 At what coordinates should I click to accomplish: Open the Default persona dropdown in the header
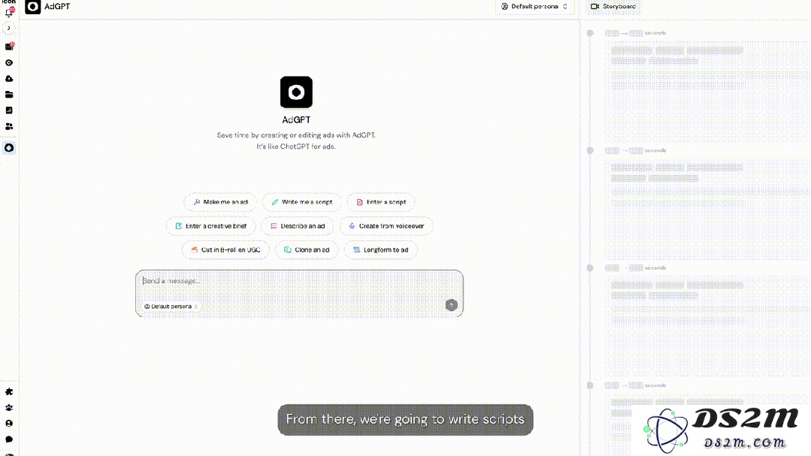[535, 7]
